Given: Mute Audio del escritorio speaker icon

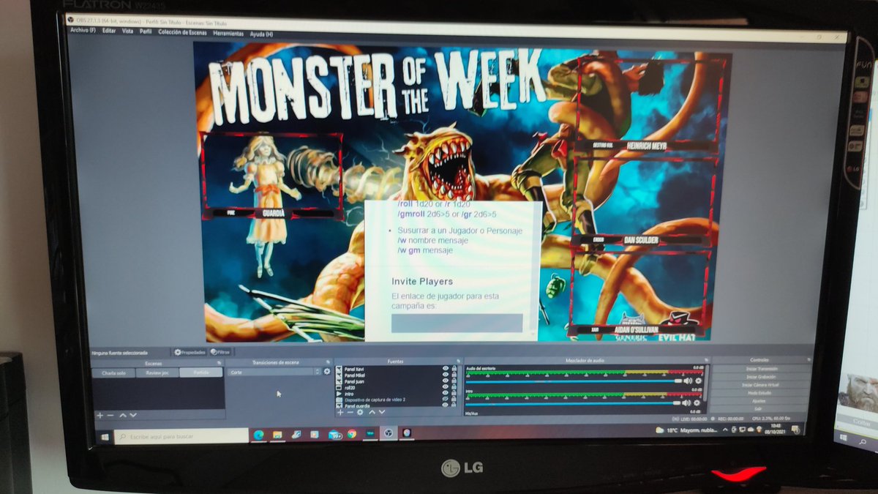Looking at the screenshot, I should point(688,381).
